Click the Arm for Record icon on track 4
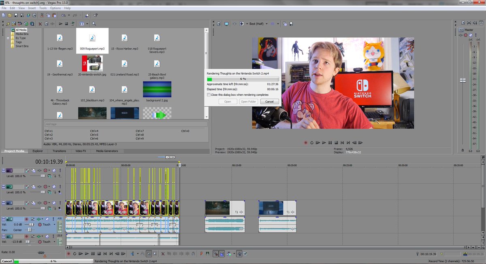The height and width of the screenshot is (264, 486). 27,219
